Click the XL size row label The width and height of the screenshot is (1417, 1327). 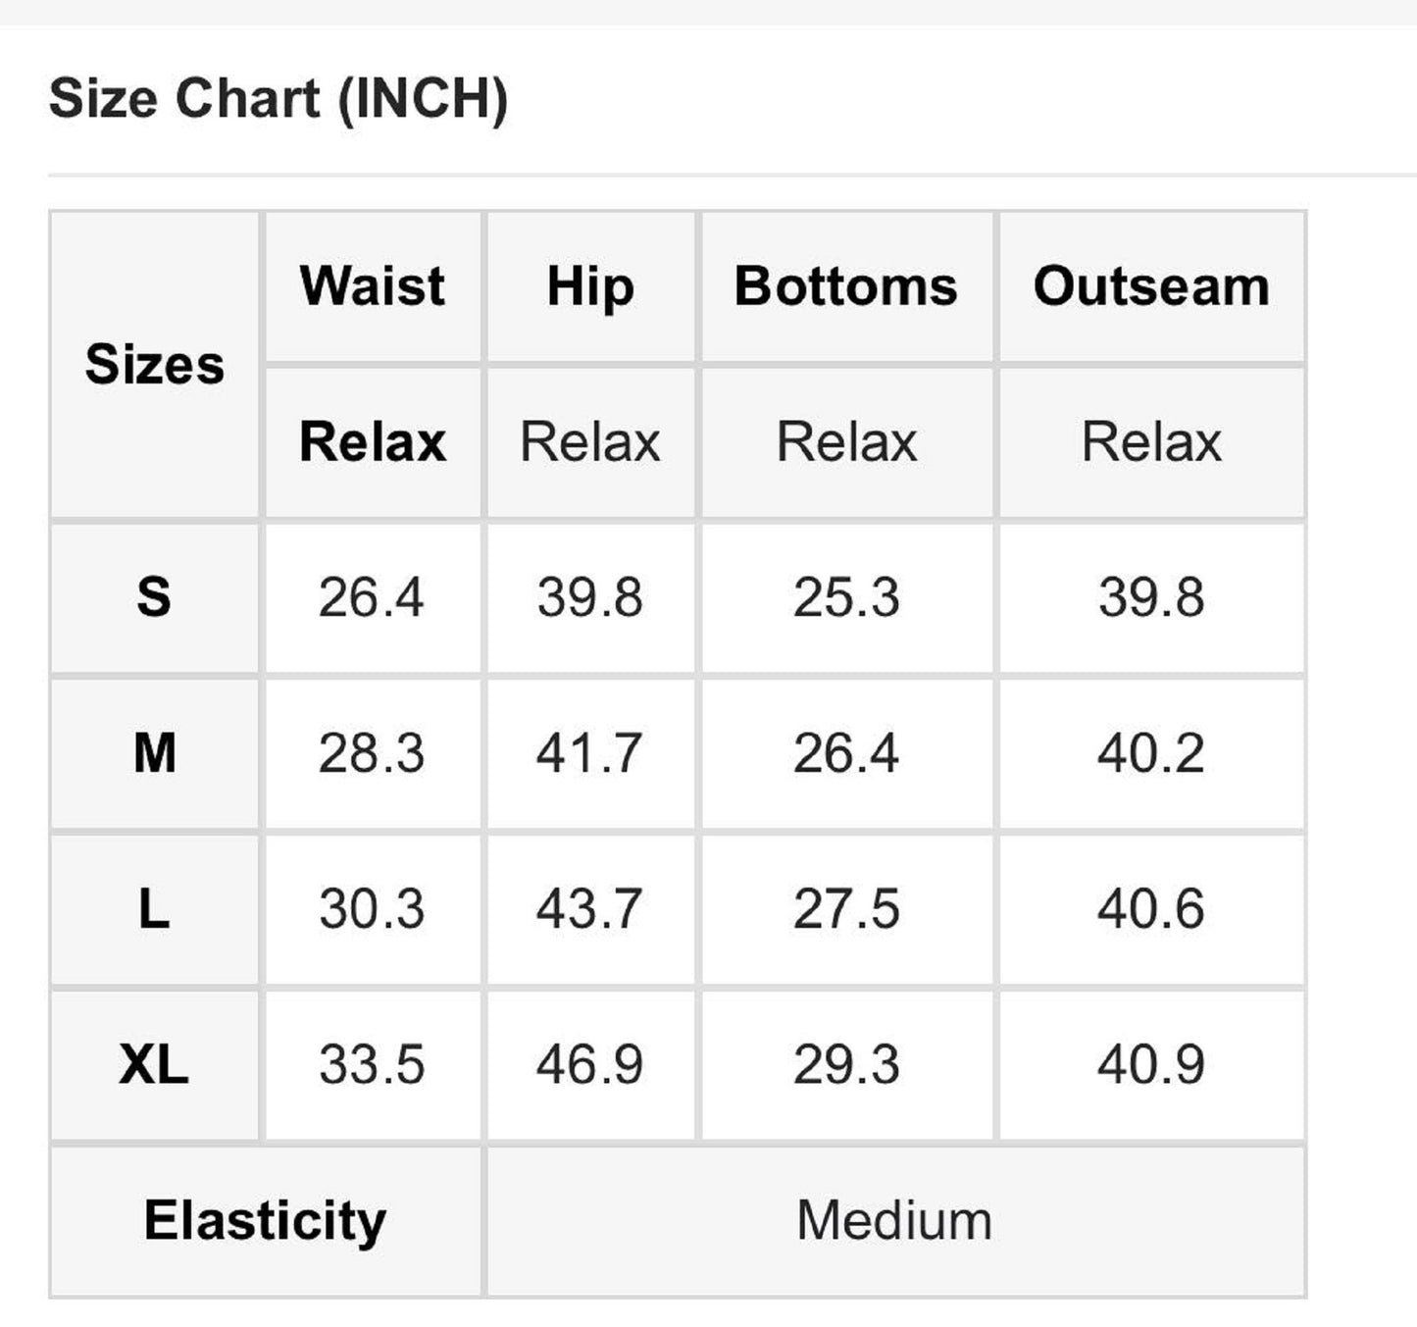tap(154, 1064)
